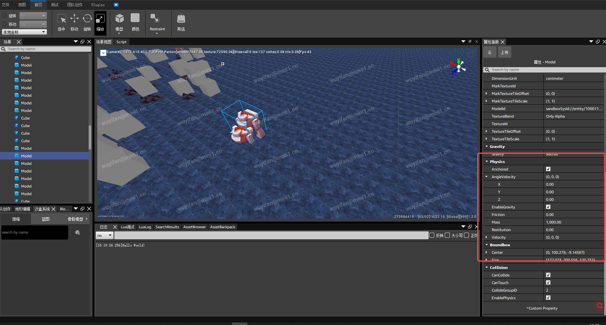Select the 微缩 button

[16, 219]
